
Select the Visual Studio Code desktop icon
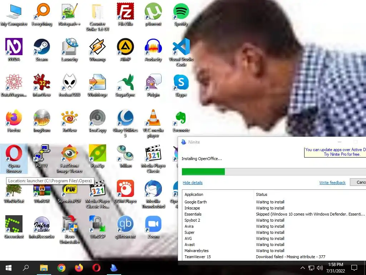pos(181,53)
